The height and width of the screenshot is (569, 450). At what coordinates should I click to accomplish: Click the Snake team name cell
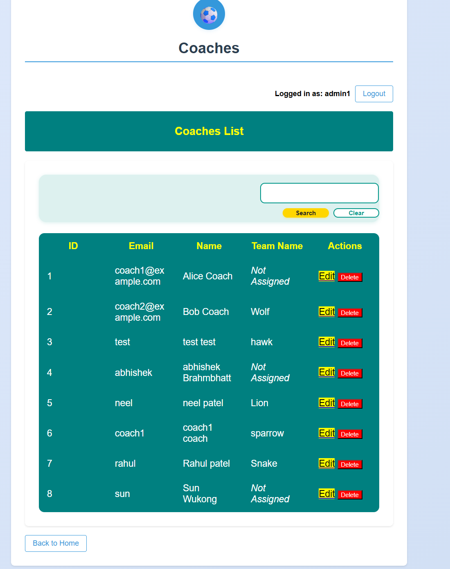264,463
